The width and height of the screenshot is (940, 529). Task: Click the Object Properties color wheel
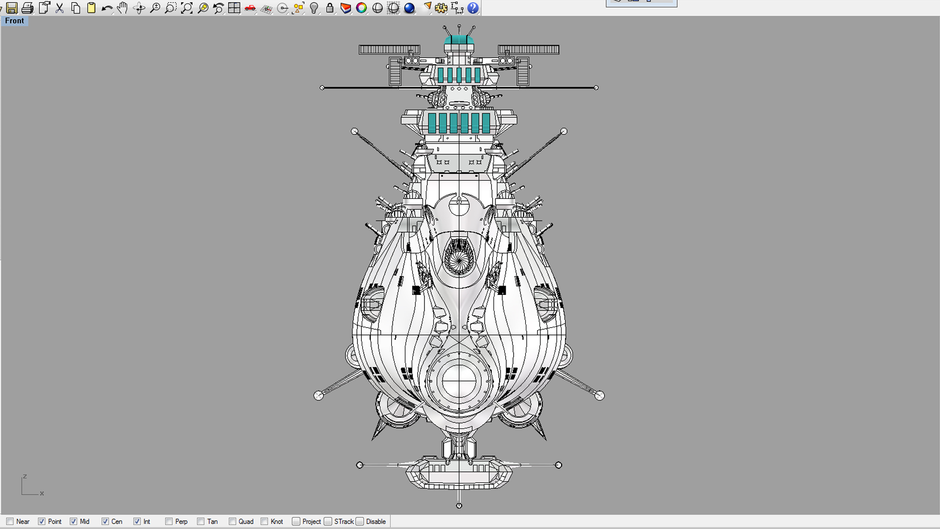coord(361,8)
